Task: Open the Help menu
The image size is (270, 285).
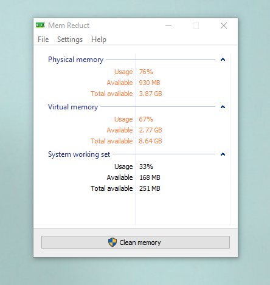Action: [x=99, y=39]
